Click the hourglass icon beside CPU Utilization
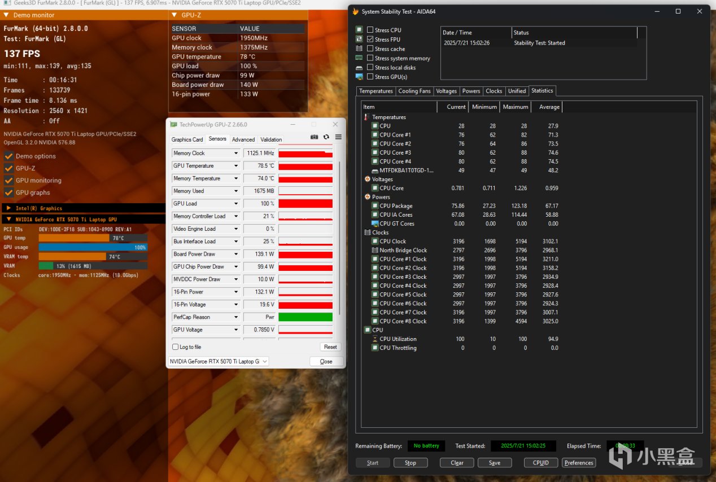This screenshot has height=482, width=716. tap(375, 339)
